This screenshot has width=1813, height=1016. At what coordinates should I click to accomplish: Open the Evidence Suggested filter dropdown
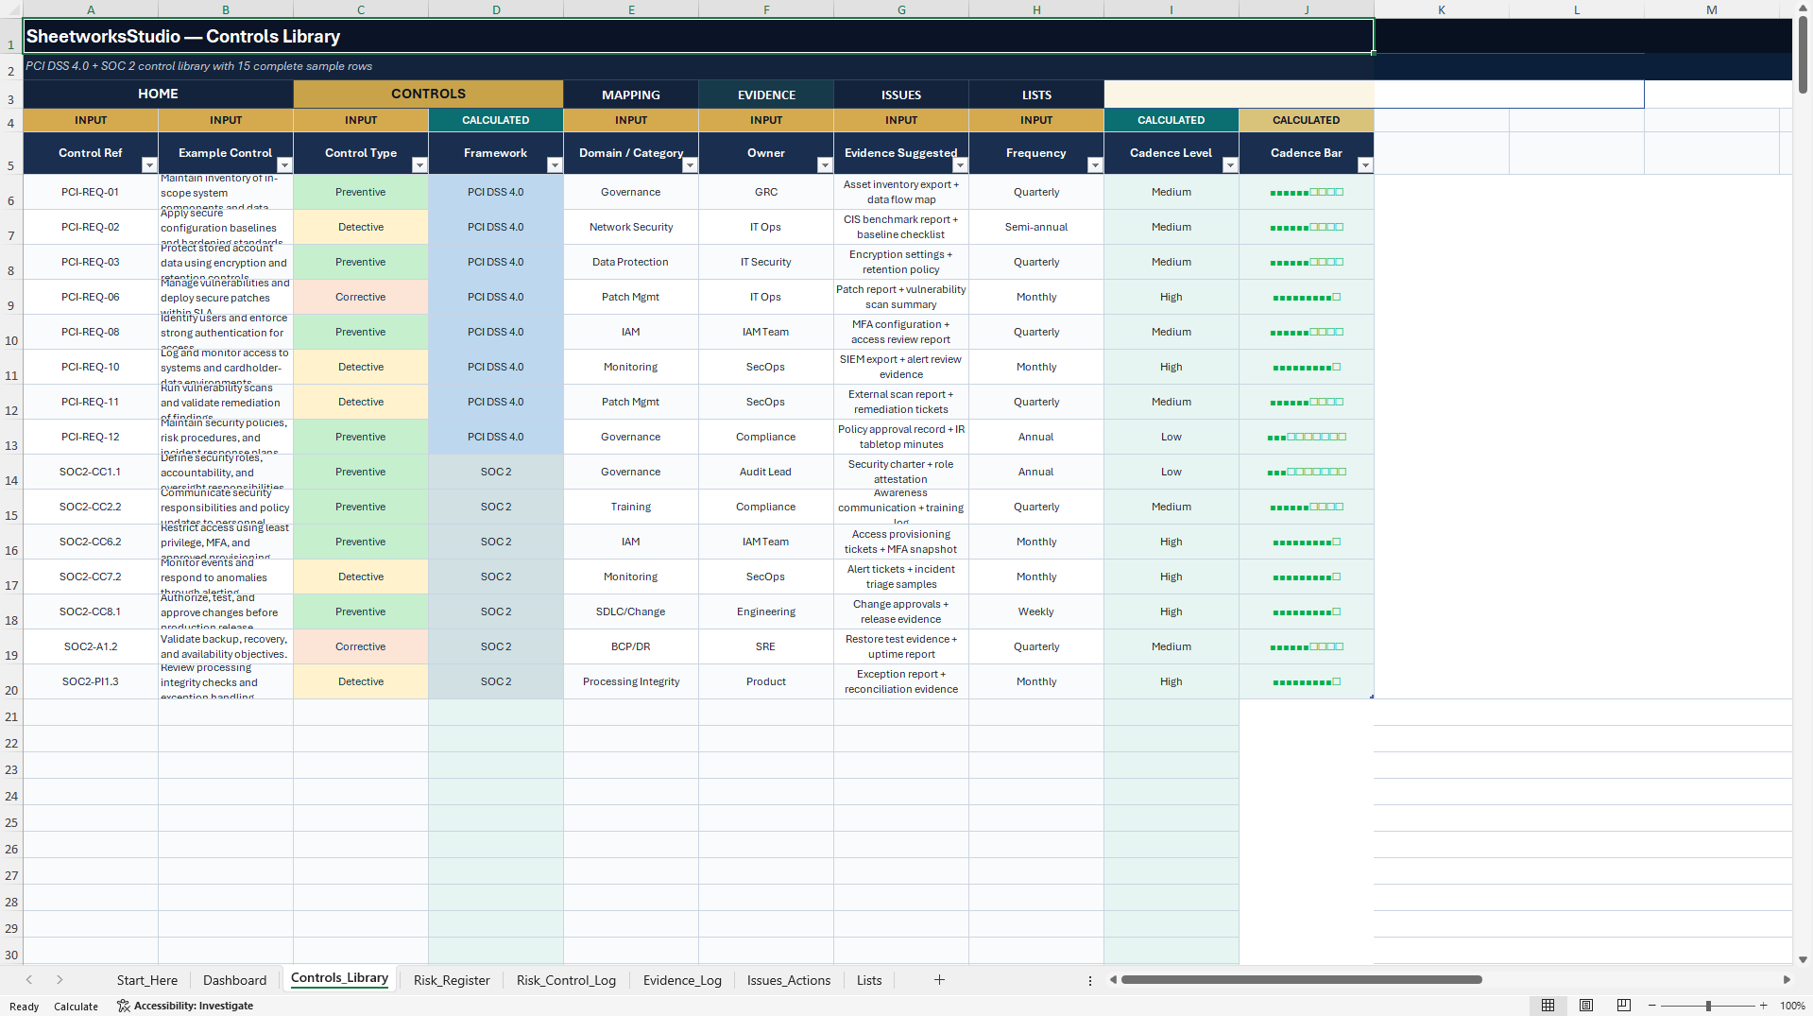pos(959,165)
